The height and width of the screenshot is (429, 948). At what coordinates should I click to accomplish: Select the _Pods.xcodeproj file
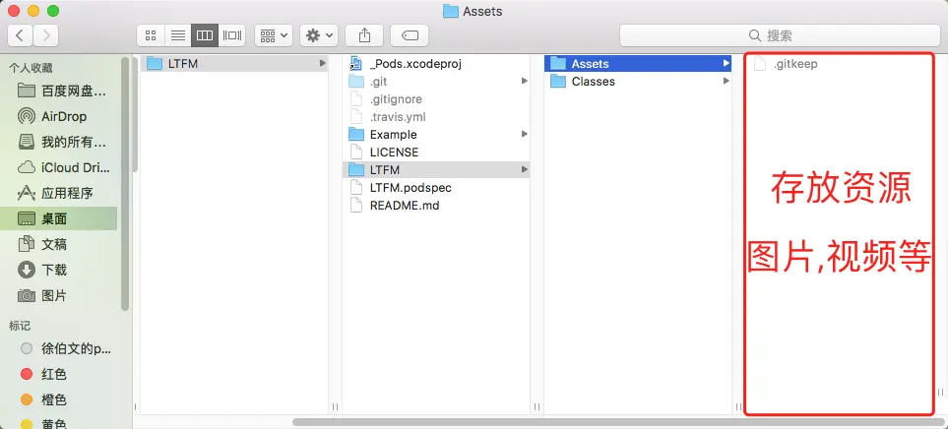tap(436, 63)
